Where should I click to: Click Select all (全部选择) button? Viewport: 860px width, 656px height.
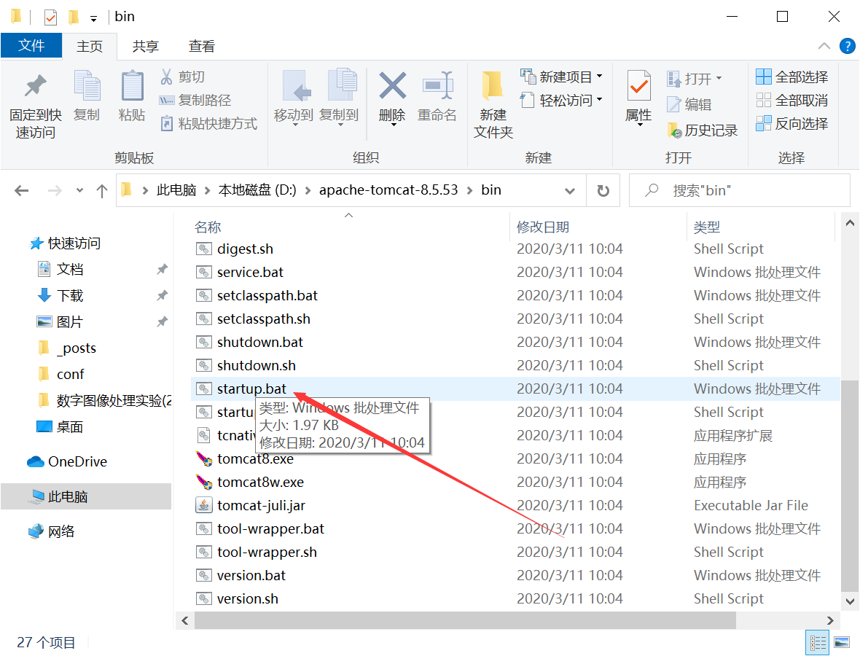[x=792, y=77]
